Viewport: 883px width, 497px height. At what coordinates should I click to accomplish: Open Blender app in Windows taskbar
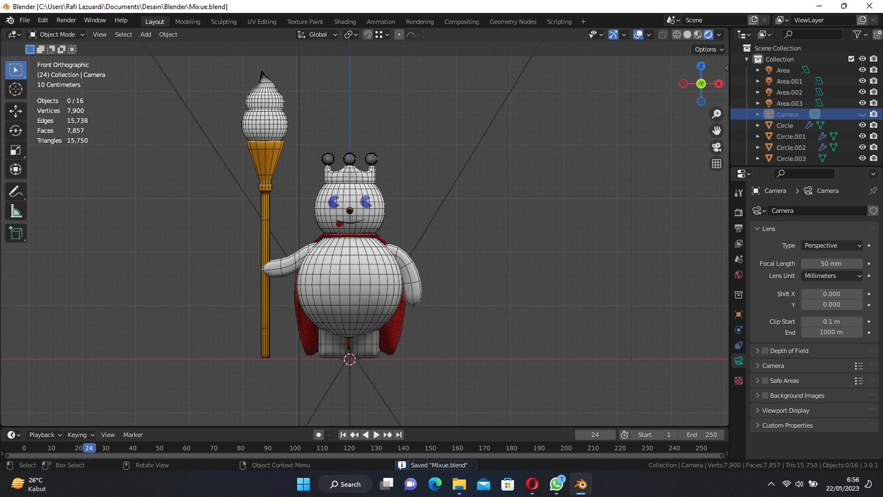[x=581, y=484]
